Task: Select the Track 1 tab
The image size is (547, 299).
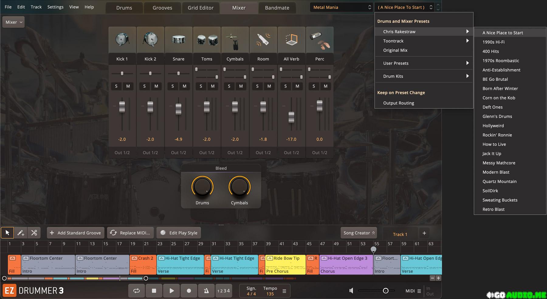Action: tap(400, 234)
